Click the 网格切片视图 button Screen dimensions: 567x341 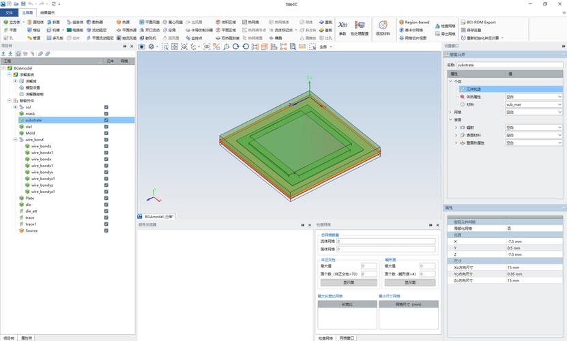click(x=413, y=38)
